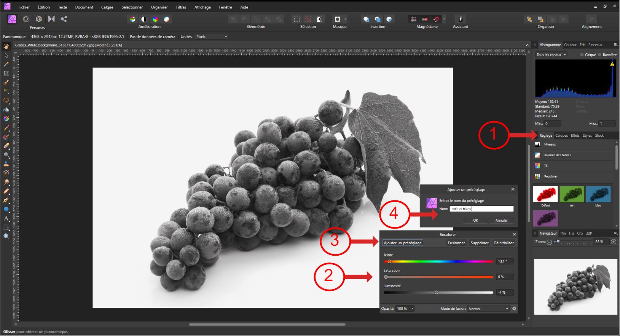Open the Filtres menu
This screenshot has width=620, height=336.
(181, 7)
